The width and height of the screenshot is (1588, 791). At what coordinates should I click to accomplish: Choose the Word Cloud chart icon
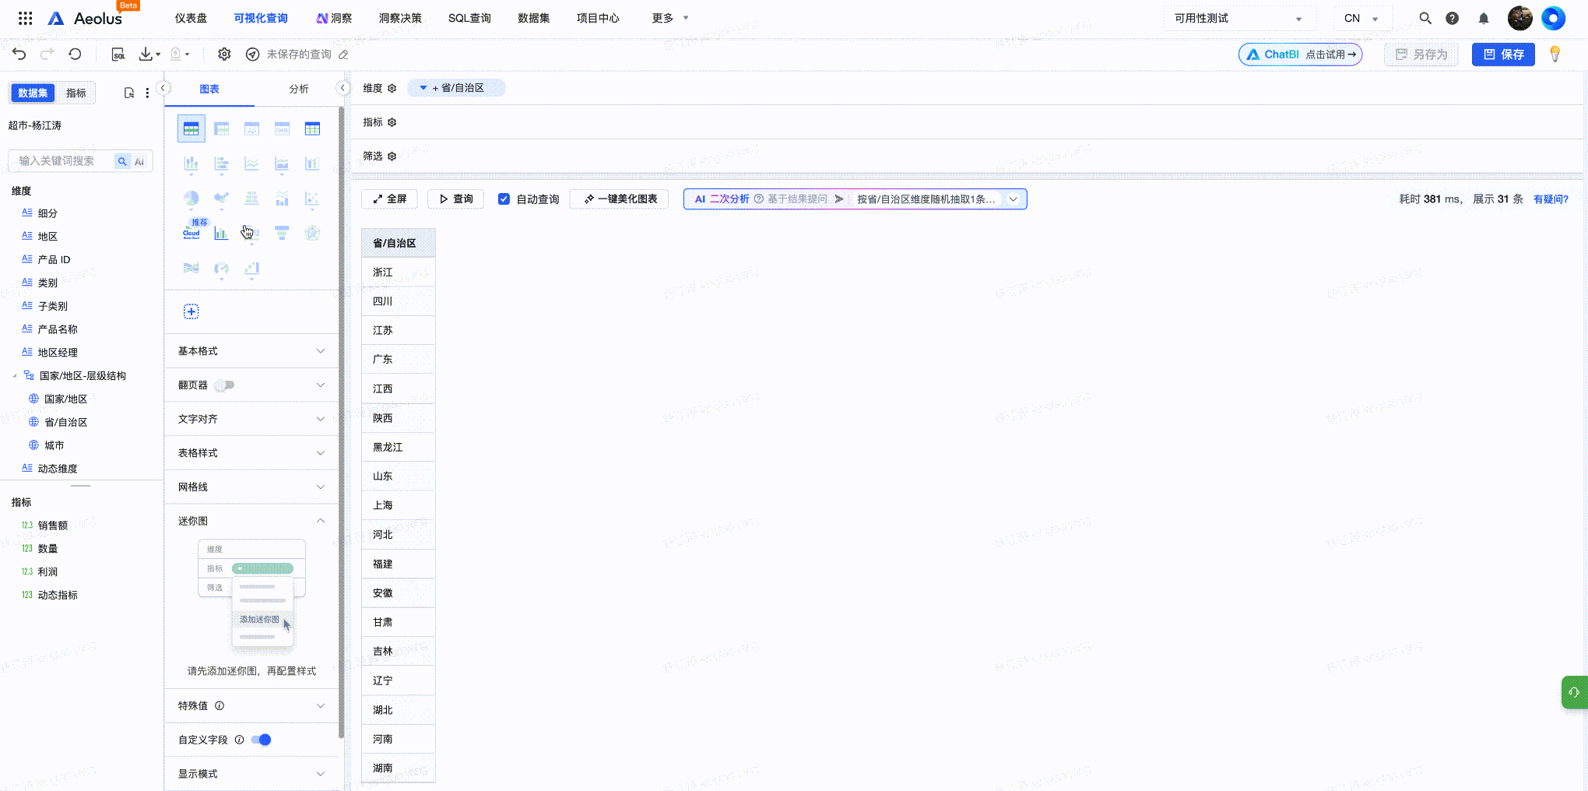[191, 233]
